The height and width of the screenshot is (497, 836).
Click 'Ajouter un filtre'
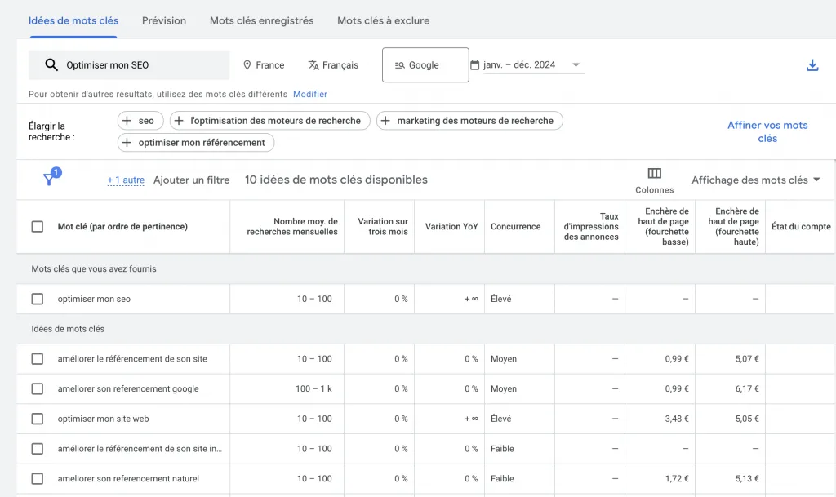[x=191, y=180]
